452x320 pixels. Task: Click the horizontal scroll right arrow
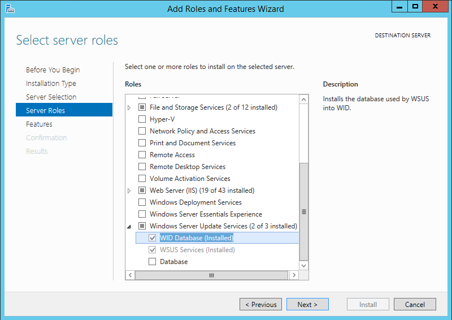point(293,275)
